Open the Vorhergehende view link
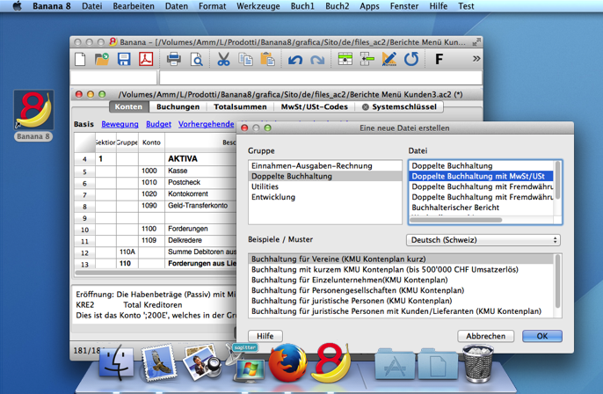Image resolution: width=603 pixels, height=394 pixels. pos(206,124)
